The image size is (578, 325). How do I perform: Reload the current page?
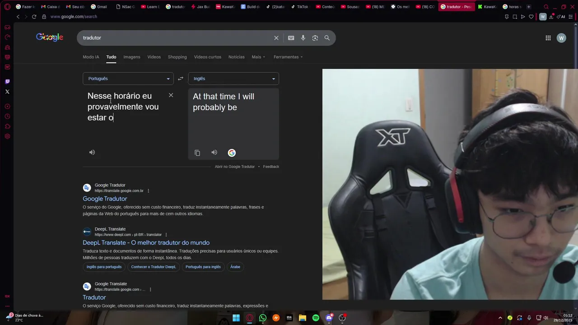coord(34,17)
